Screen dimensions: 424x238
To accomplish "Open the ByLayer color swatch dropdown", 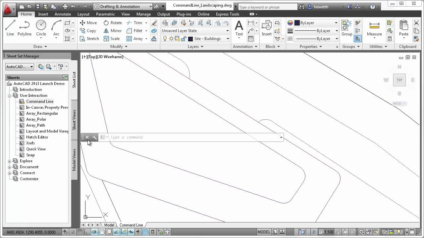I will (337, 23).
